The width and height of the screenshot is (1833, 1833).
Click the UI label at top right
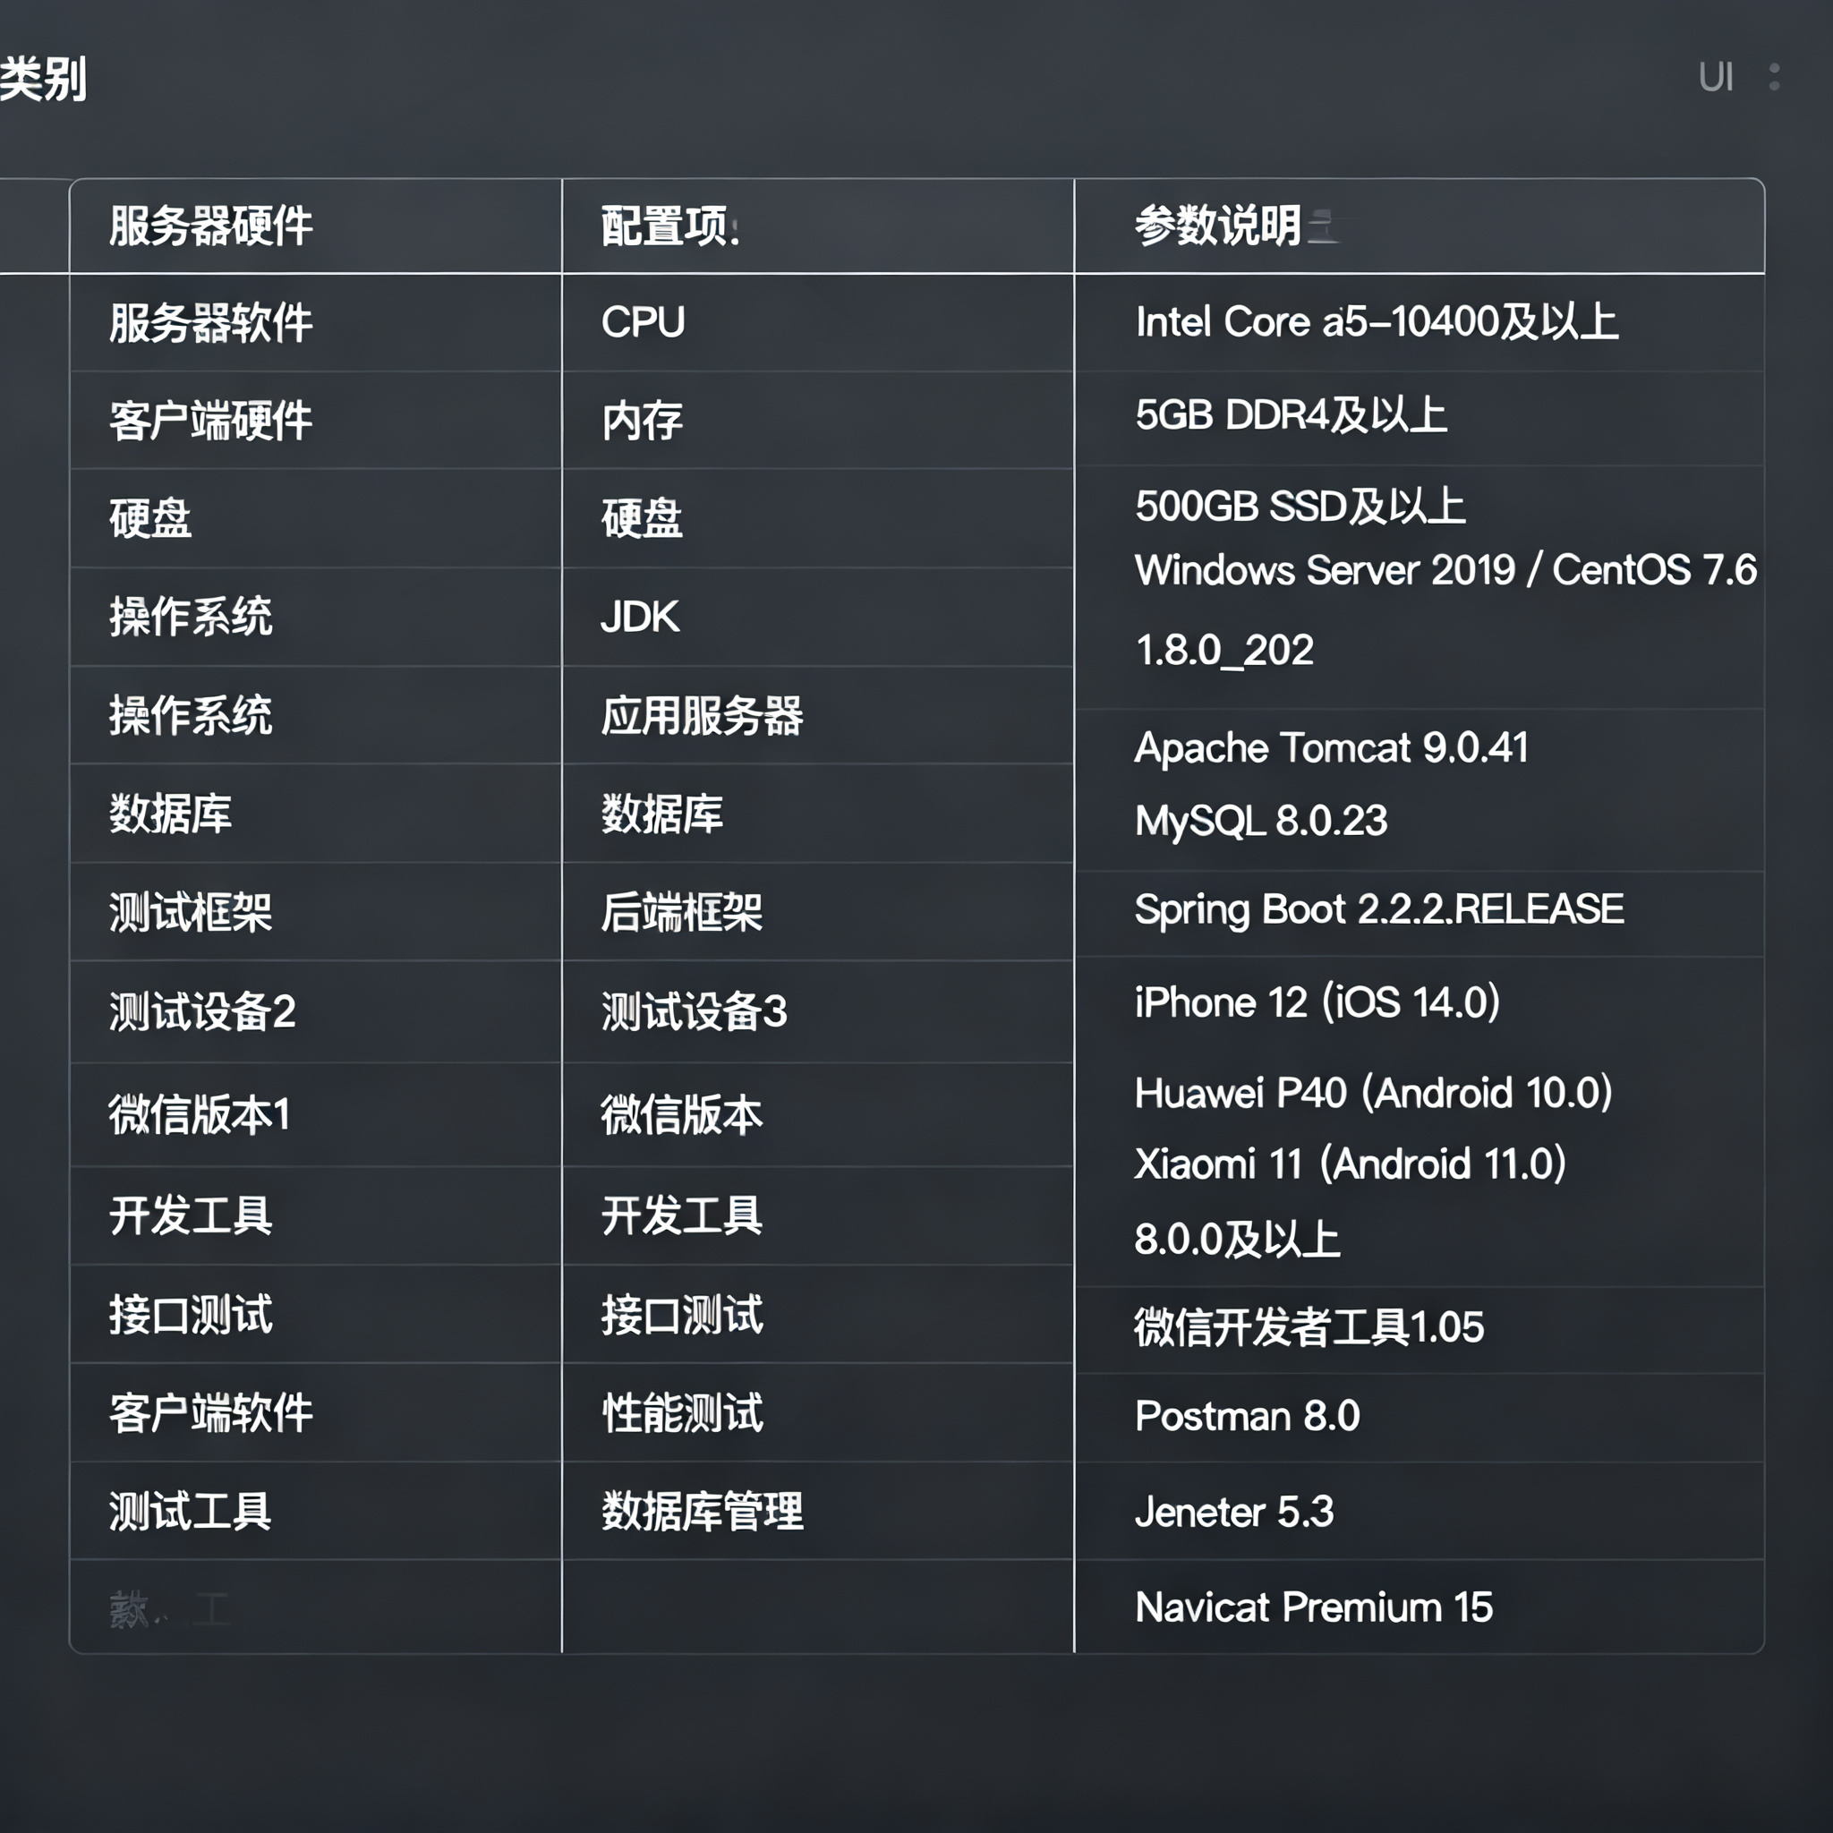coord(1716,77)
